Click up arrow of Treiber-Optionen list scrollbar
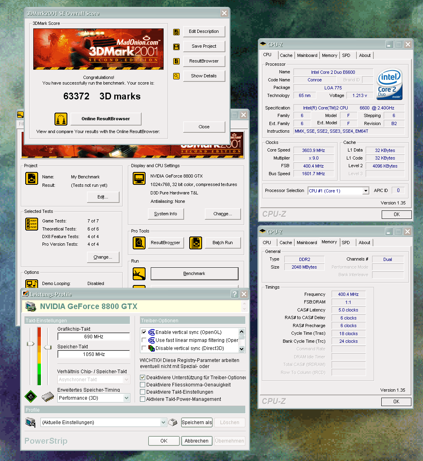Viewport: 423px width, 461px height. click(x=241, y=332)
